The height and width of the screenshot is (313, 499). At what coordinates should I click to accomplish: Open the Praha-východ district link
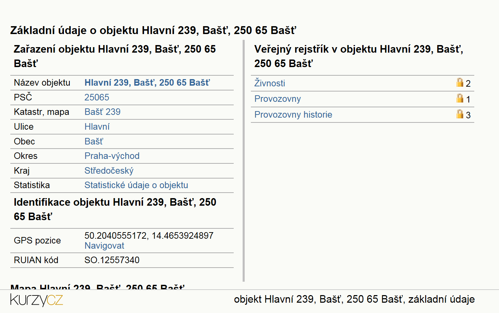[112, 156]
